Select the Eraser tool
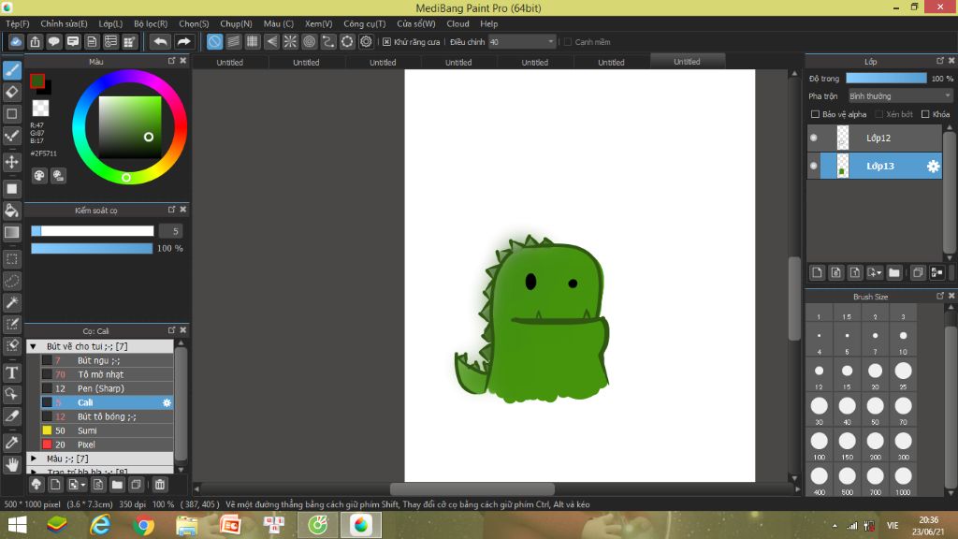 (11, 93)
